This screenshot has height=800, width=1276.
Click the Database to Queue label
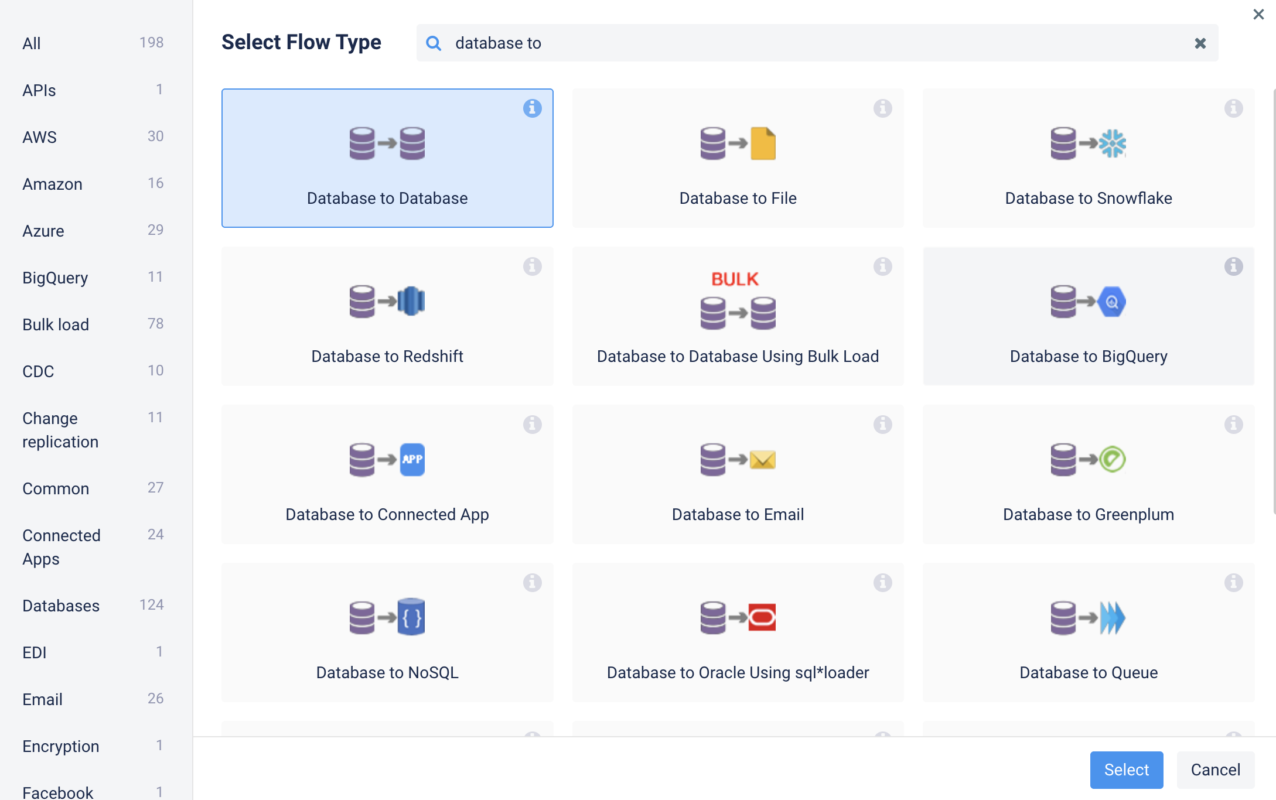coord(1088,673)
